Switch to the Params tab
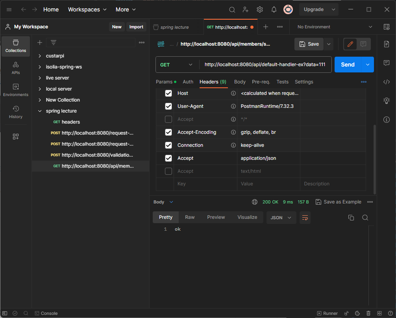The width and height of the screenshot is (396, 318). [x=166, y=82]
